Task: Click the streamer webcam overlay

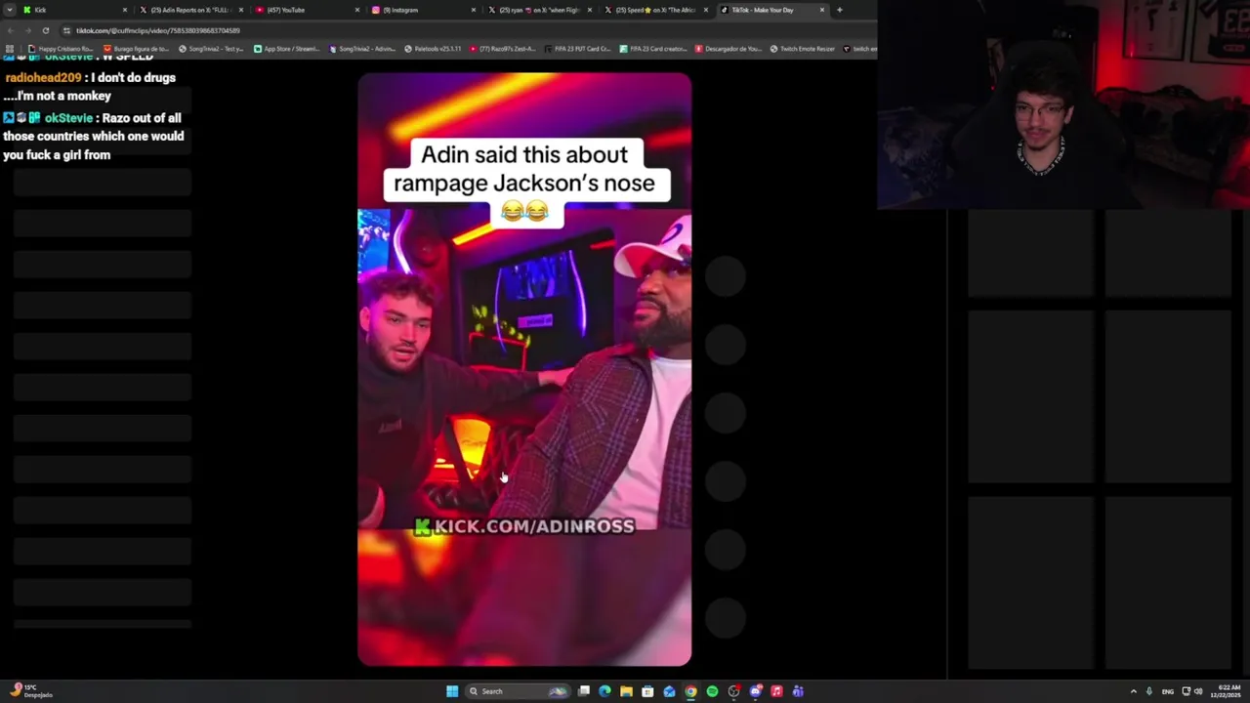Action: tap(1063, 104)
